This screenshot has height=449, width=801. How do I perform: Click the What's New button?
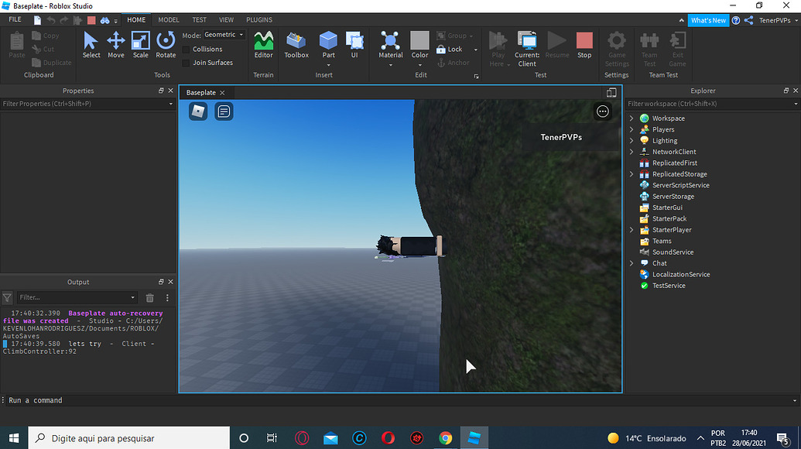pyautogui.click(x=708, y=20)
